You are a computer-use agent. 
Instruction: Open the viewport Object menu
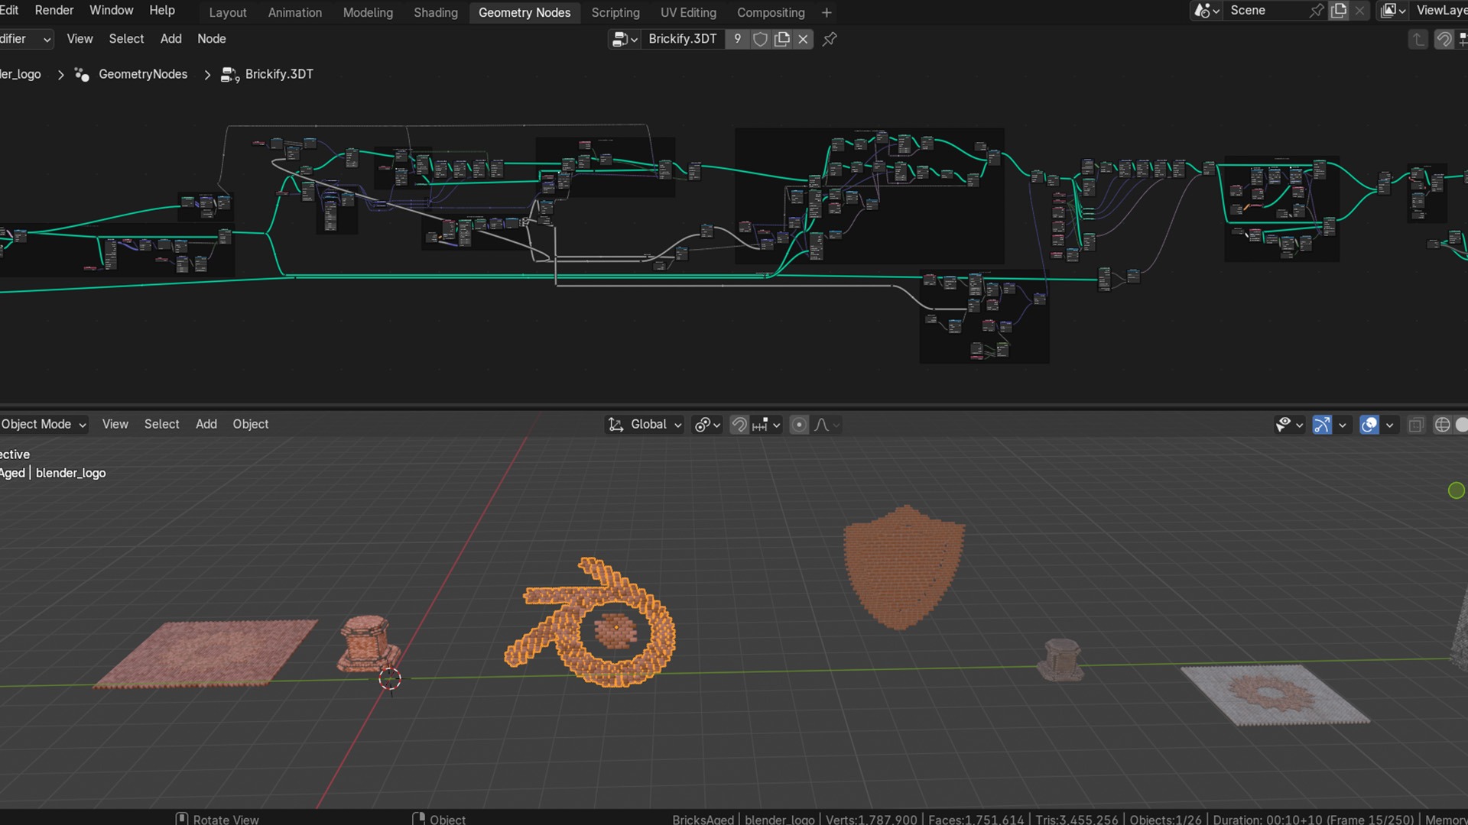(x=250, y=425)
